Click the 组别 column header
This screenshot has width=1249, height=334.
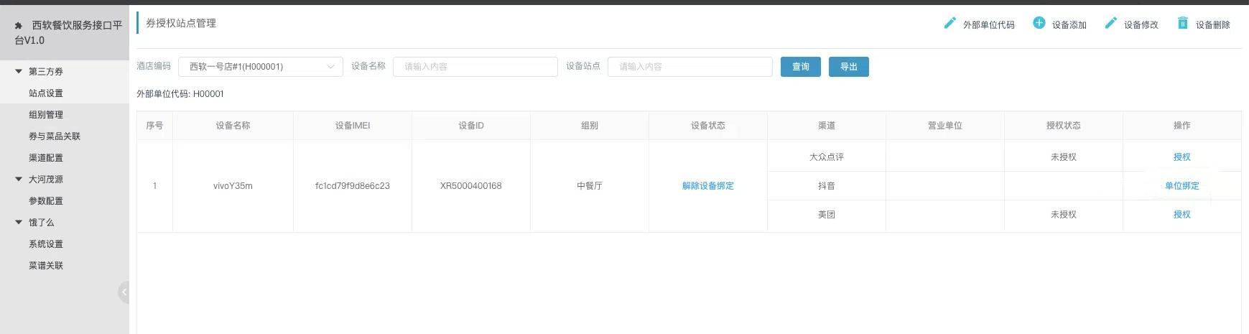pyautogui.click(x=590, y=126)
